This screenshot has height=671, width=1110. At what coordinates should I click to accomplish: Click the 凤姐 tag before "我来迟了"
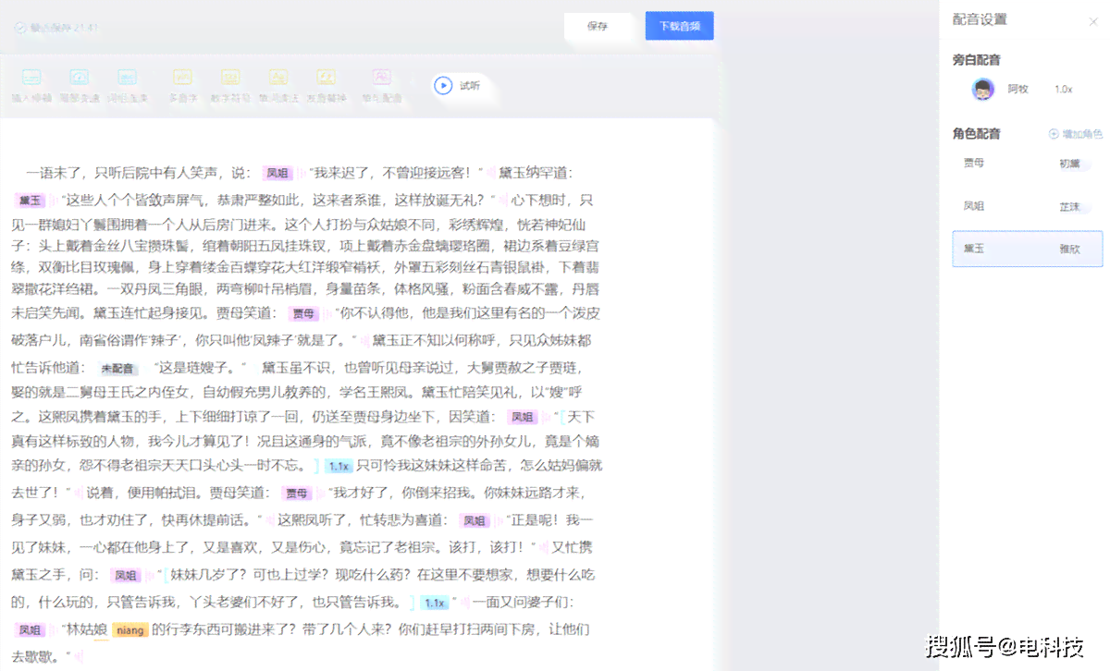tap(277, 173)
